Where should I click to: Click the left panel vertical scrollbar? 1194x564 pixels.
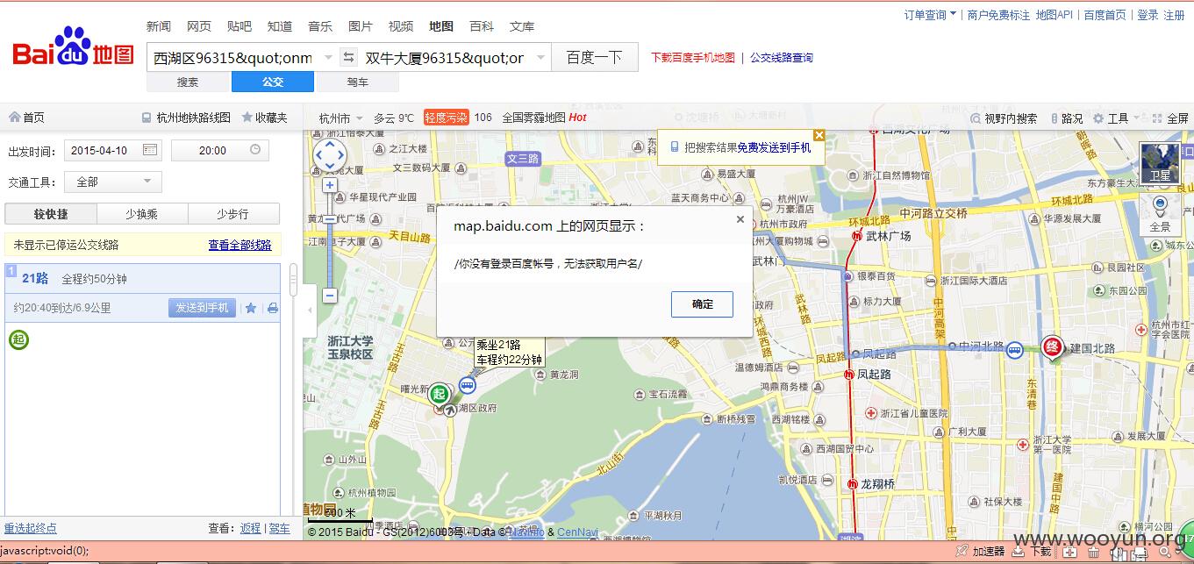tap(293, 279)
